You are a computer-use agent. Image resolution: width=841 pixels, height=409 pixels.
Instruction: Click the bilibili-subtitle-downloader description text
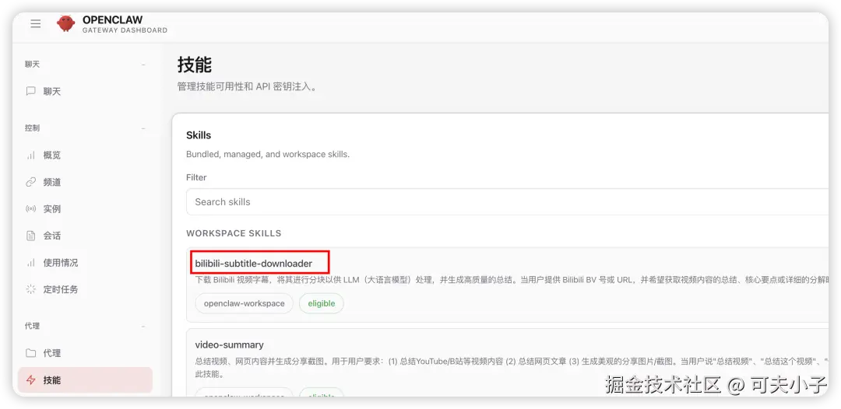[x=512, y=280]
